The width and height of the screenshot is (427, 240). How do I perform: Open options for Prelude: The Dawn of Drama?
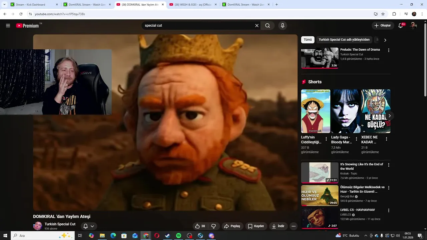[389, 50]
